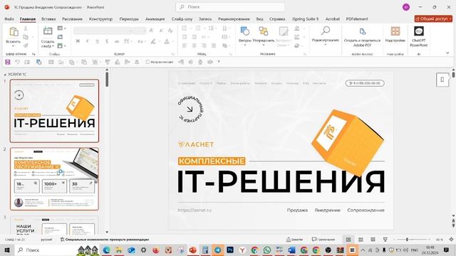
Task: Collapse the ribbon with the chevron
Action: [447, 53]
